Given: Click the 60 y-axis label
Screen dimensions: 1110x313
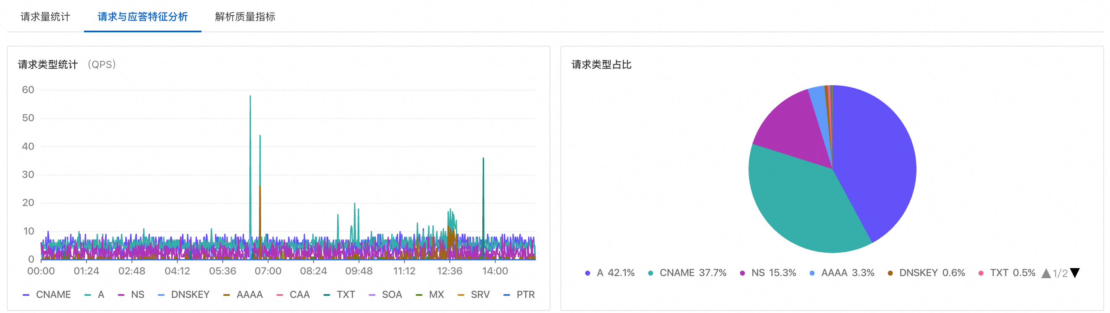Looking at the screenshot, I should point(28,90).
